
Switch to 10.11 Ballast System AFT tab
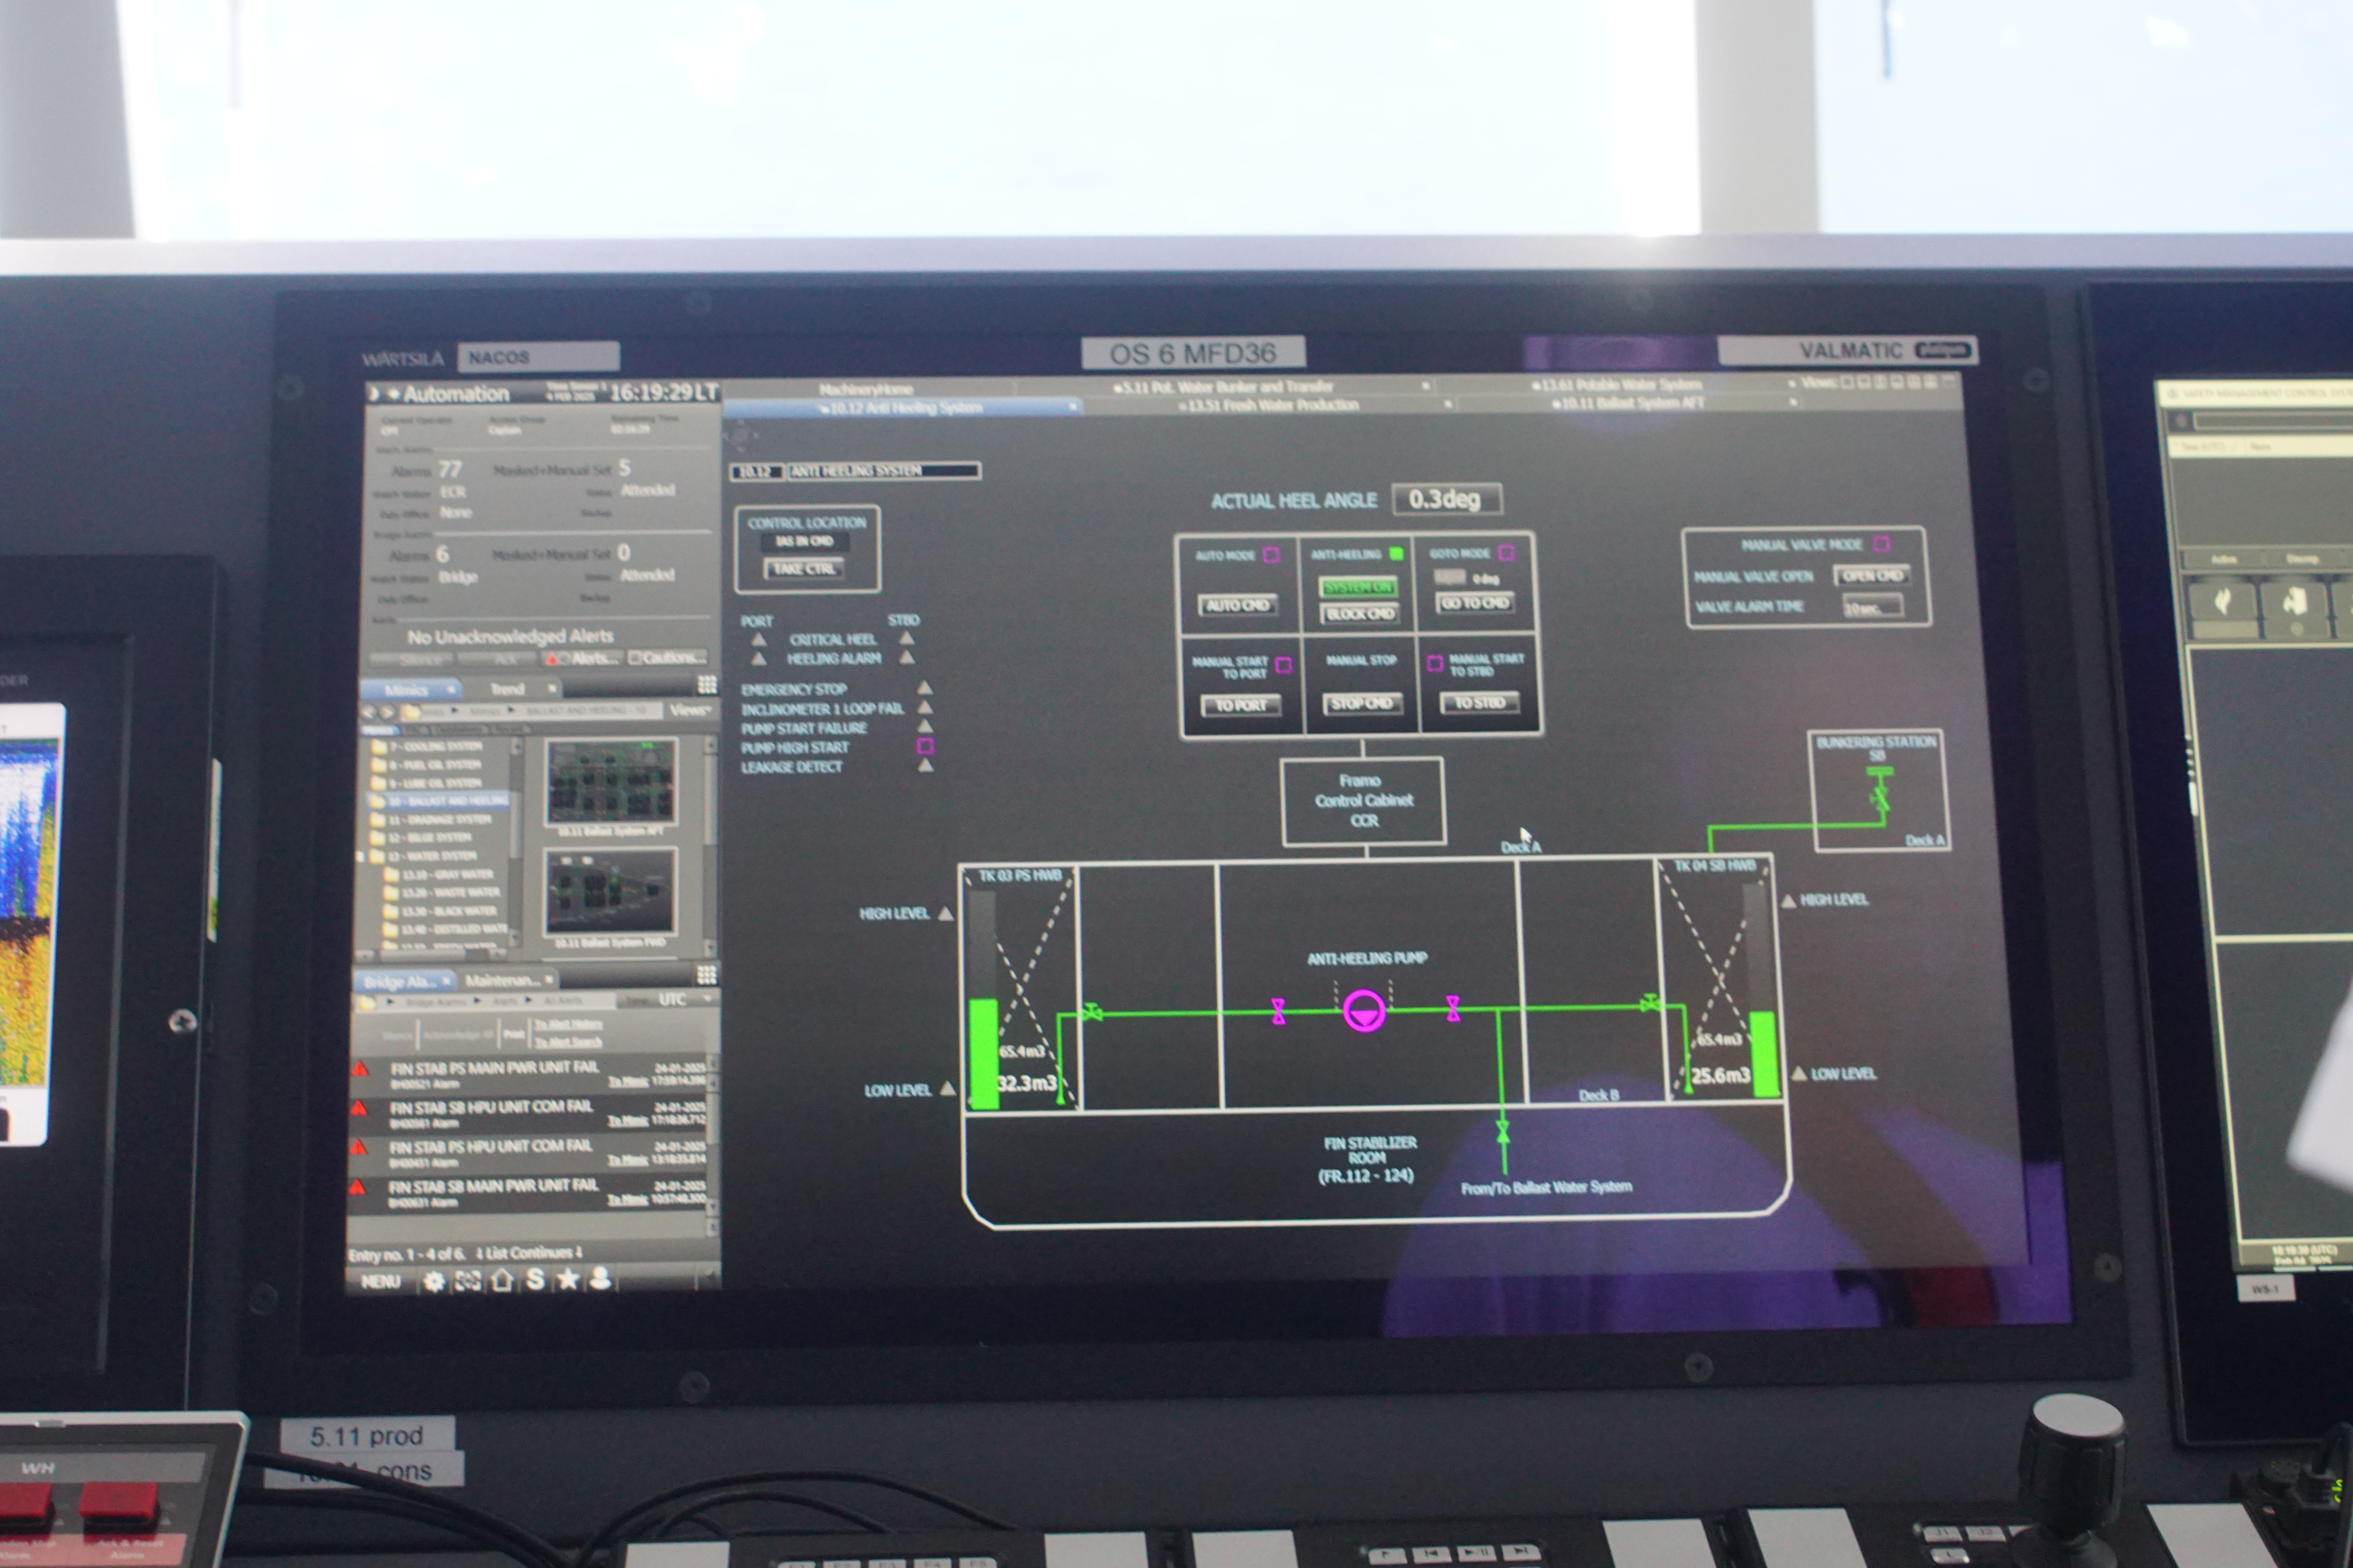point(1629,403)
